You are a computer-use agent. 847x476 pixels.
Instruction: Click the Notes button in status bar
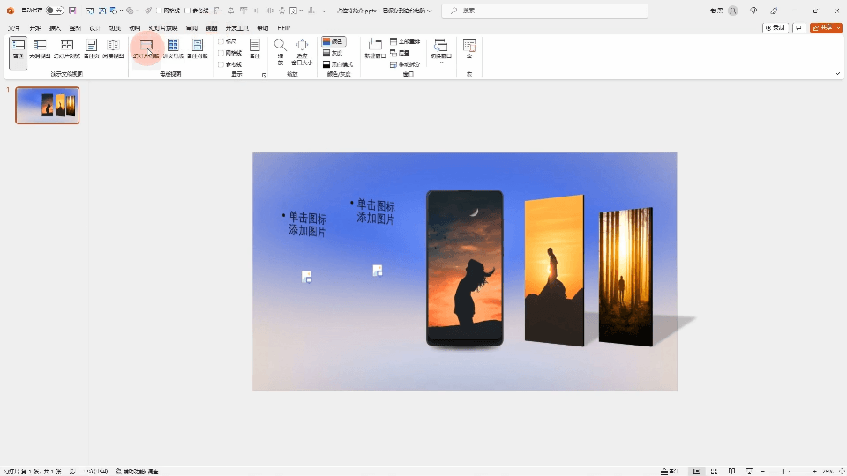click(x=669, y=471)
